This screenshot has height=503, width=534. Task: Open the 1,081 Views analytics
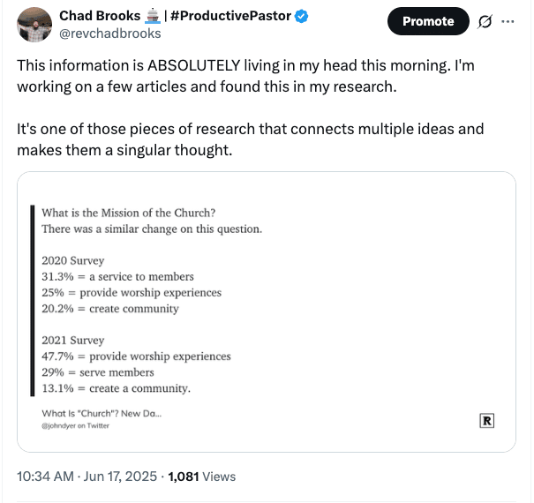click(x=201, y=477)
